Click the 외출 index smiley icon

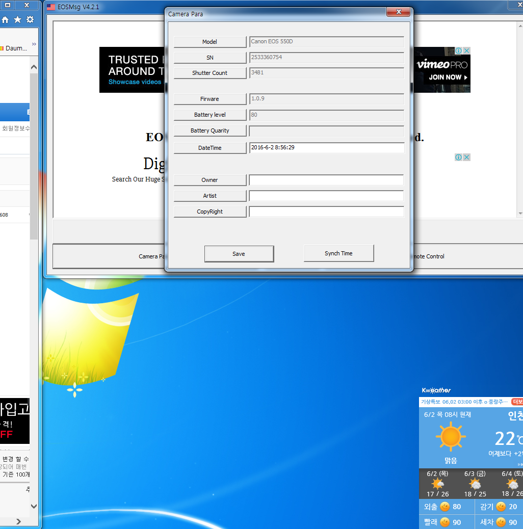444,507
